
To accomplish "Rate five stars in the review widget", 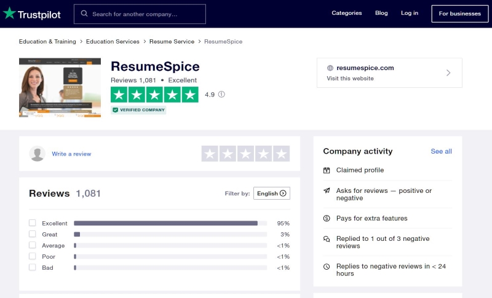I will click(x=281, y=154).
